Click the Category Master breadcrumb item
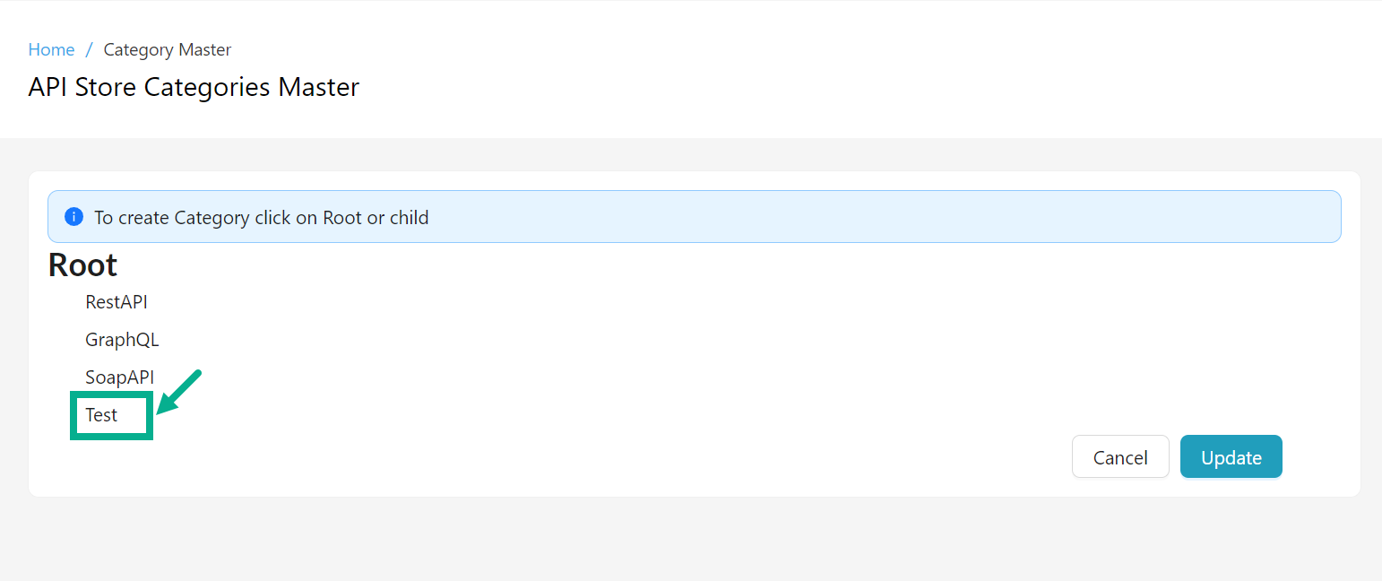The image size is (1382, 581). 168,49
